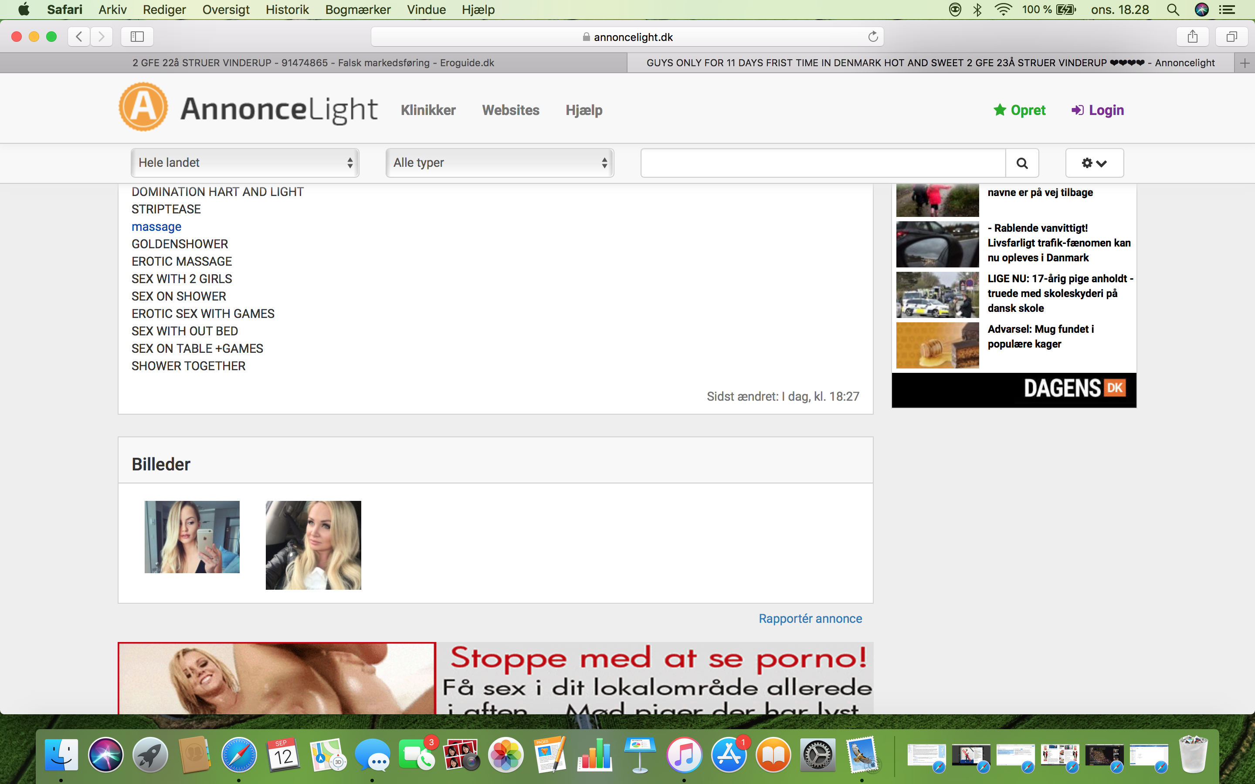The height and width of the screenshot is (784, 1255).
Task: Open Maps in the Dock
Action: point(328,754)
